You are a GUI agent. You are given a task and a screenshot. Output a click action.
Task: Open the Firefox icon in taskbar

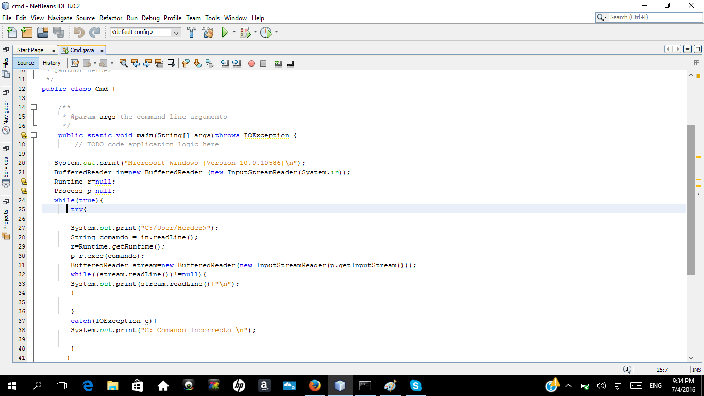(314, 385)
